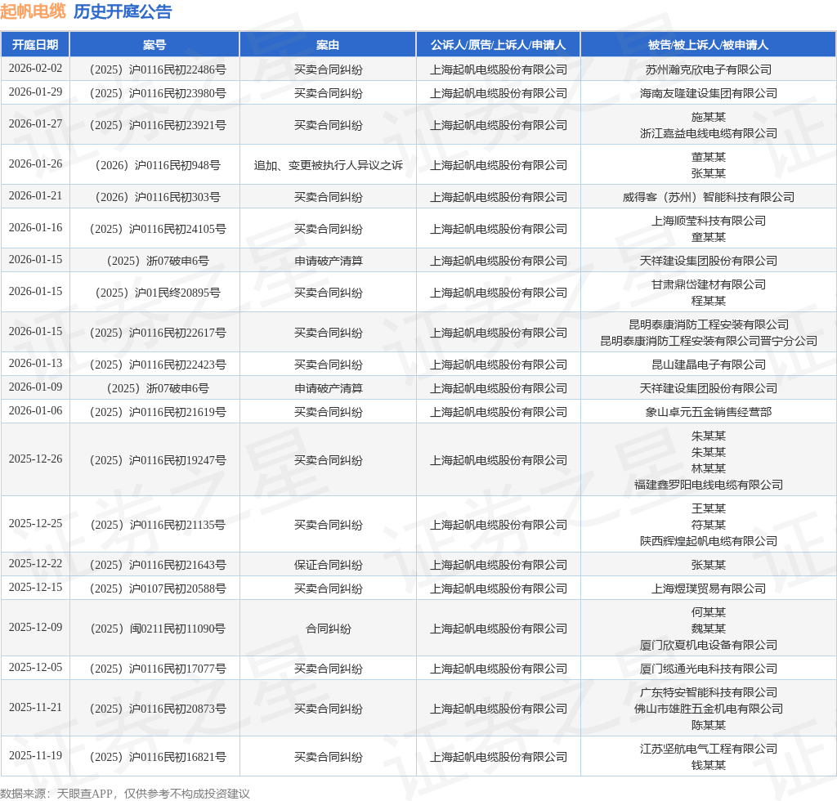Click case number 沪0116民初21643号
This screenshot has width=837, height=801.
click(x=177, y=565)
